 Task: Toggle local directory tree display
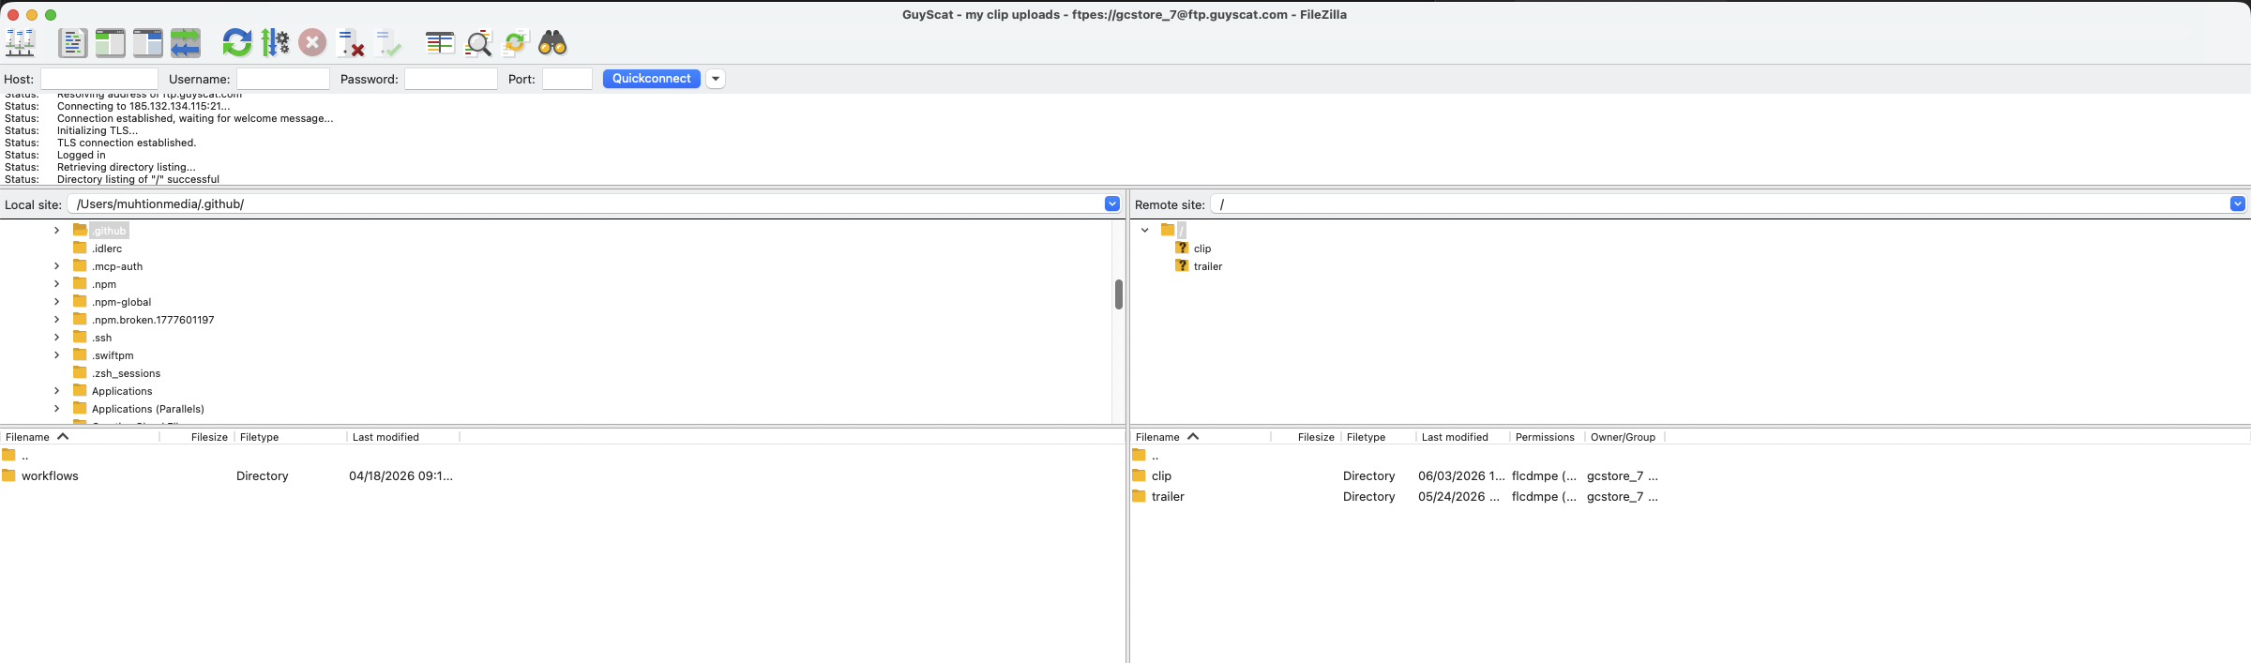(110, 42)
